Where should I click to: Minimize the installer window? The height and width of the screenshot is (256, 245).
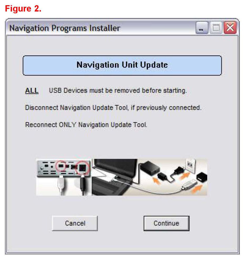(202, 28)
